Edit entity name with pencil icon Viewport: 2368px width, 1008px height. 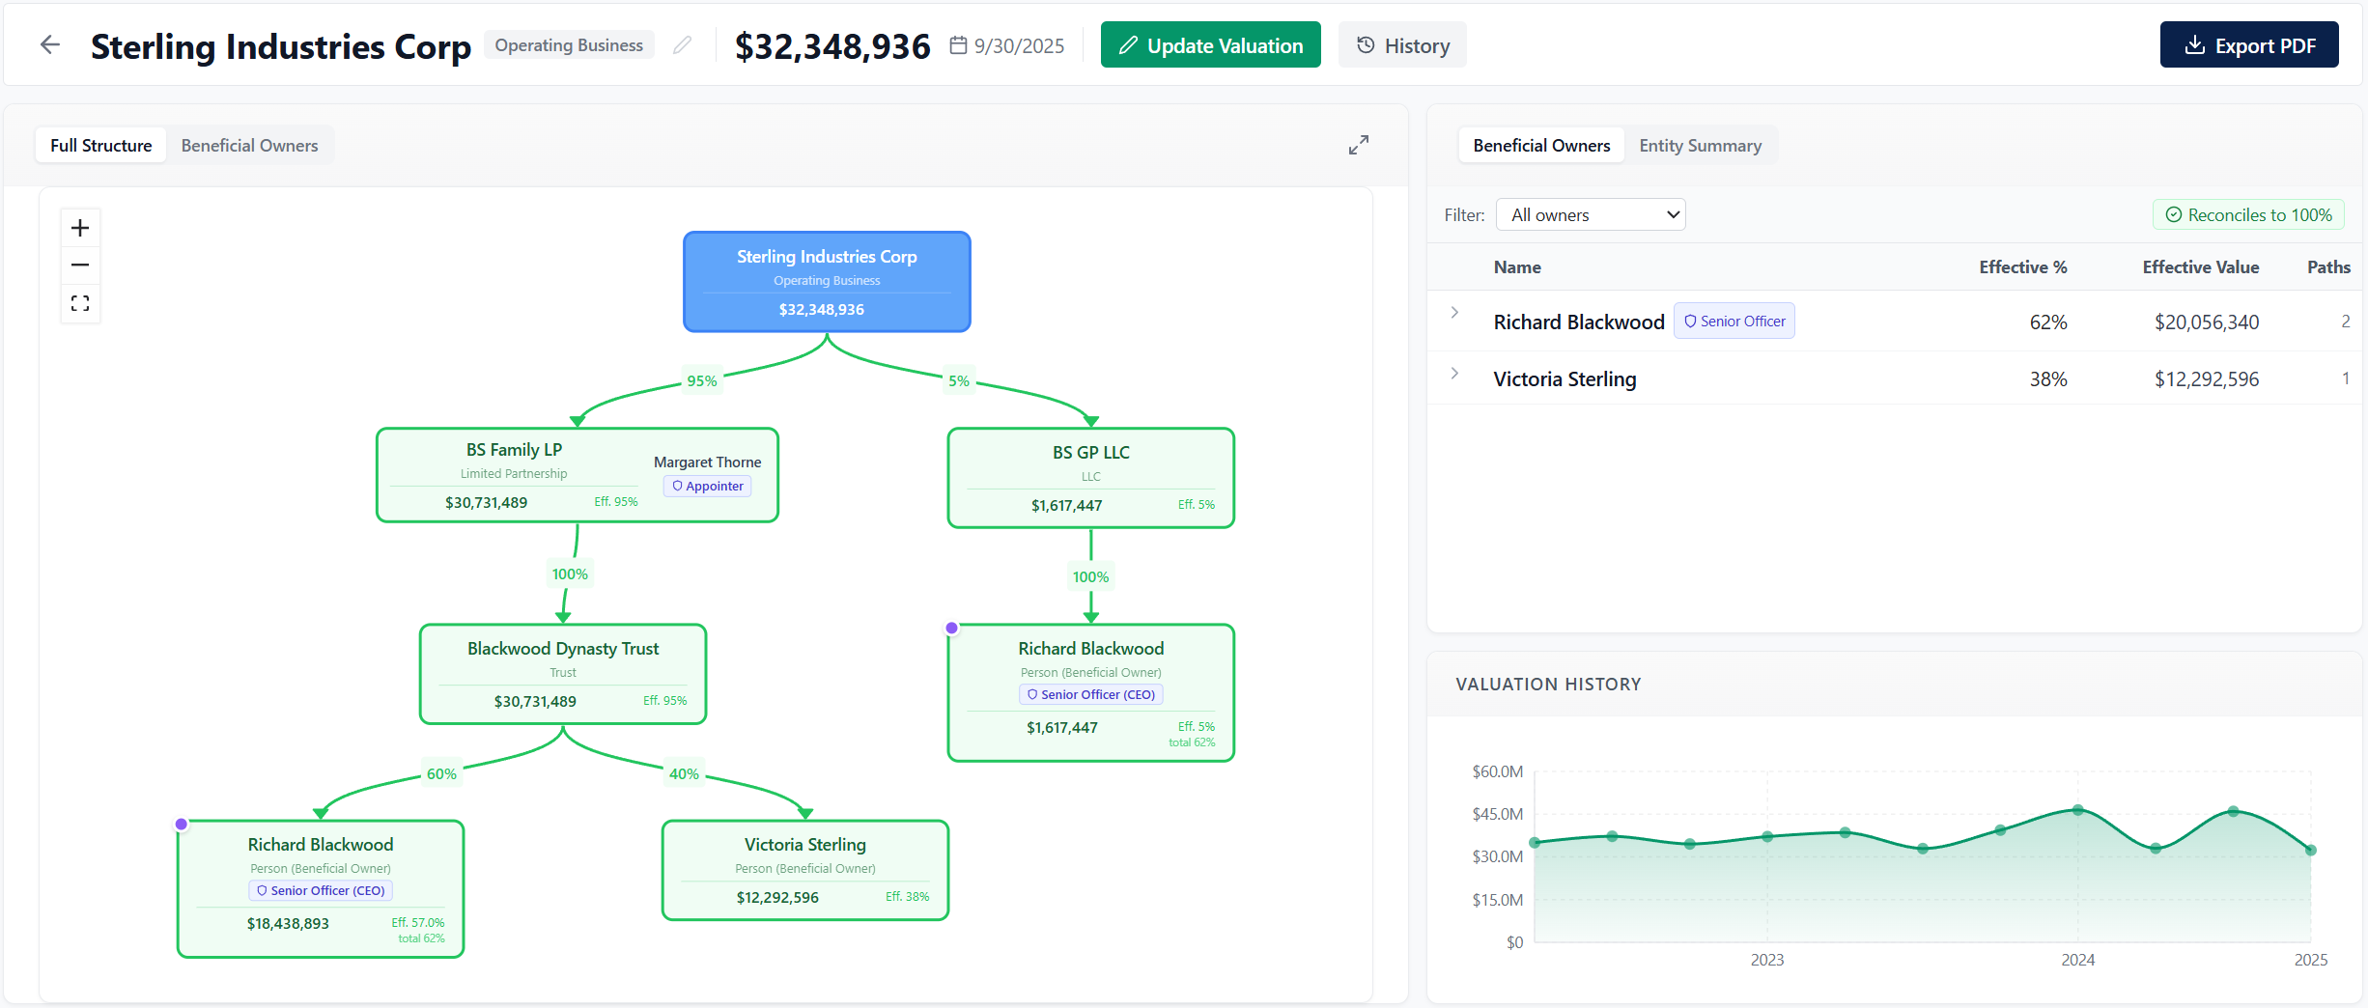coord(683,45)
